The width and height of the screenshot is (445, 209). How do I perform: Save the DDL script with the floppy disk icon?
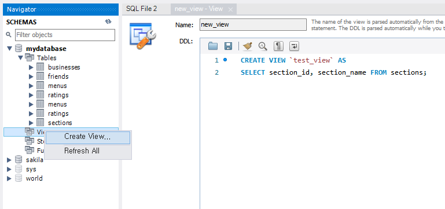pos(228,46)
